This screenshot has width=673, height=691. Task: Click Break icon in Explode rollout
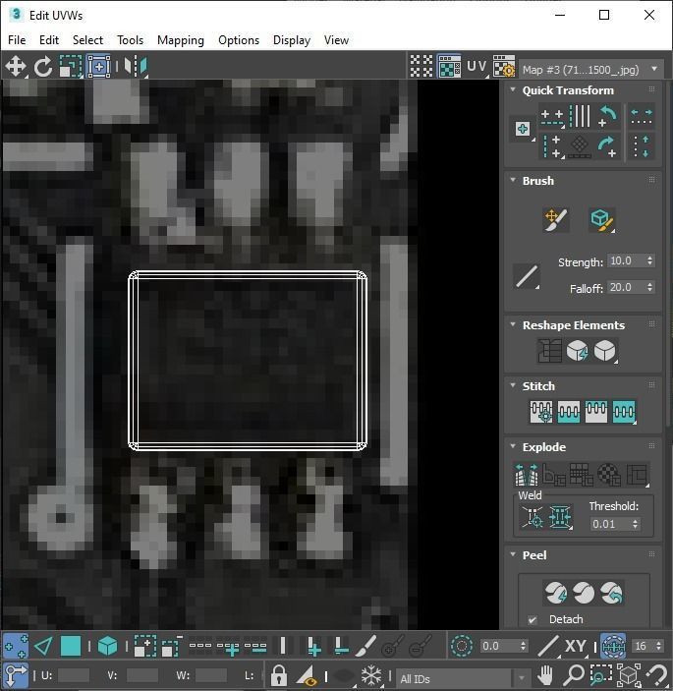(x=527, y=475)
